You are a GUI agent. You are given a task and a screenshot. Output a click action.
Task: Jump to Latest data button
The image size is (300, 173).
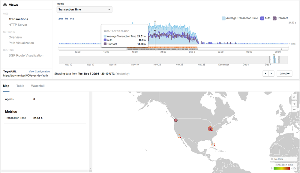coord(284,73)
